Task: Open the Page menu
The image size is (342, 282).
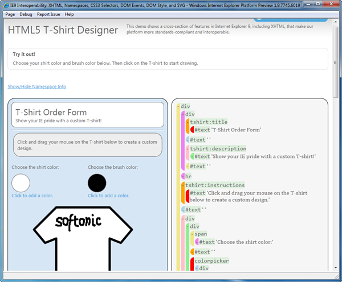Action: coord(10,13)
